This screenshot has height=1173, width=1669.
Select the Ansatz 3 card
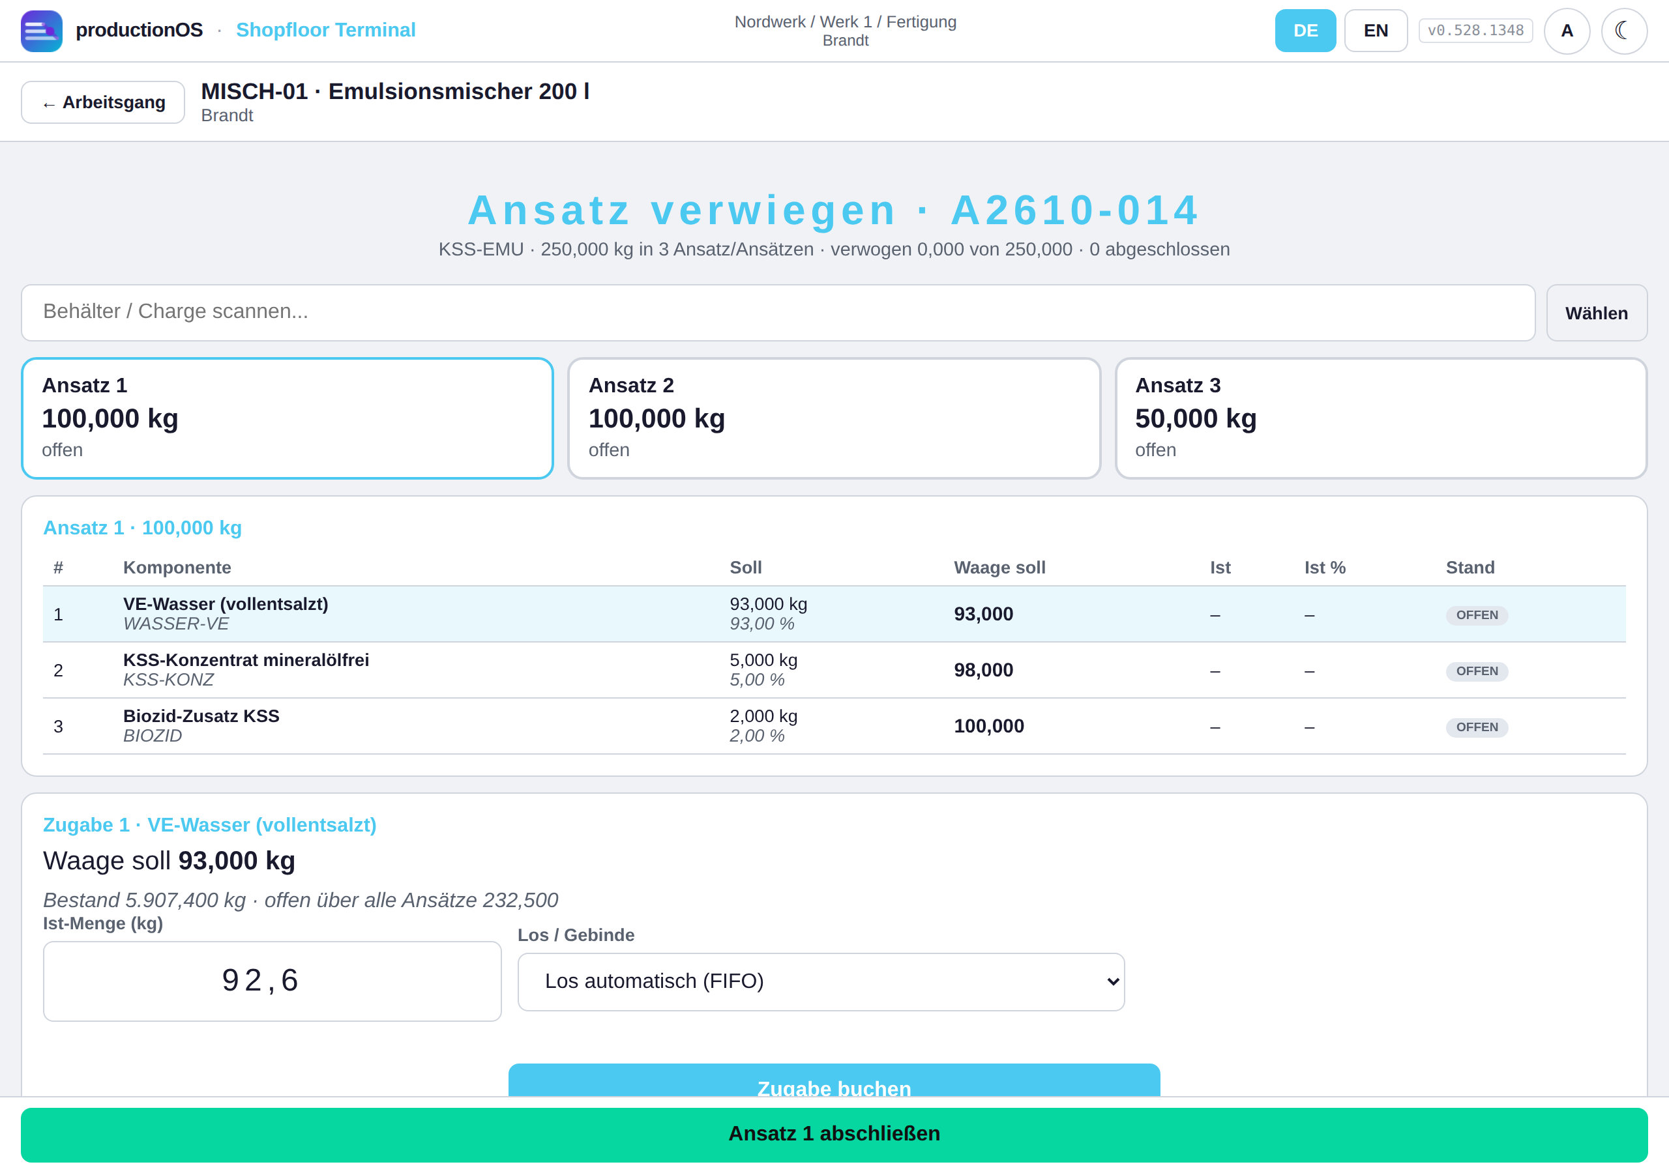coord(1380,418)
